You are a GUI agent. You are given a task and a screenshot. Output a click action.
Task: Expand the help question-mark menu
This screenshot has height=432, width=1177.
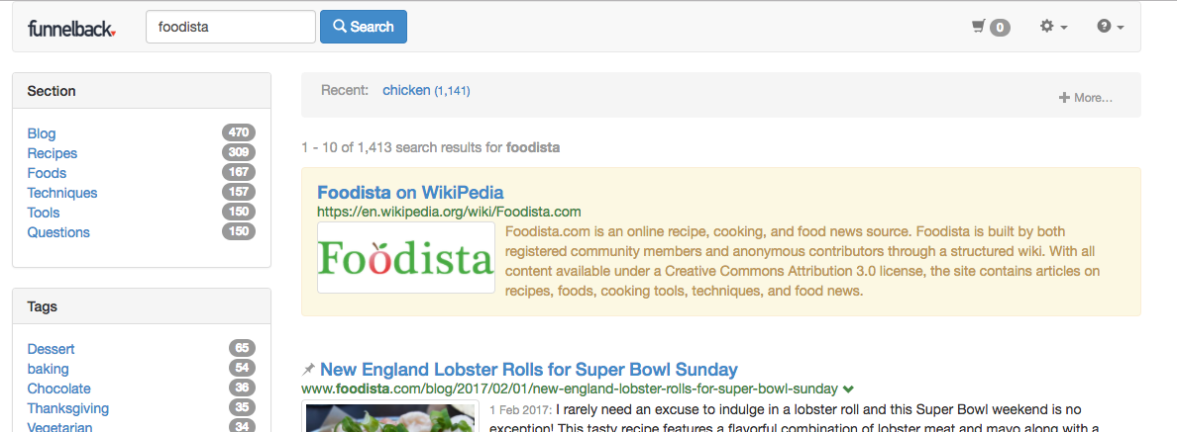tap(1111, 27)
